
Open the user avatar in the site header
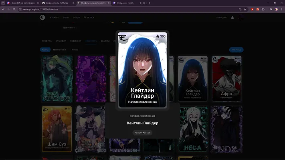(x=241, y=18)
